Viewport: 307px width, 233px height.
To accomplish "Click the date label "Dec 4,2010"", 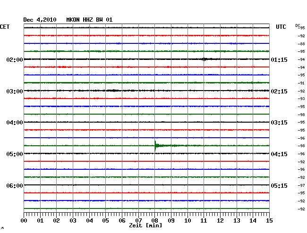I will [40, 20].
